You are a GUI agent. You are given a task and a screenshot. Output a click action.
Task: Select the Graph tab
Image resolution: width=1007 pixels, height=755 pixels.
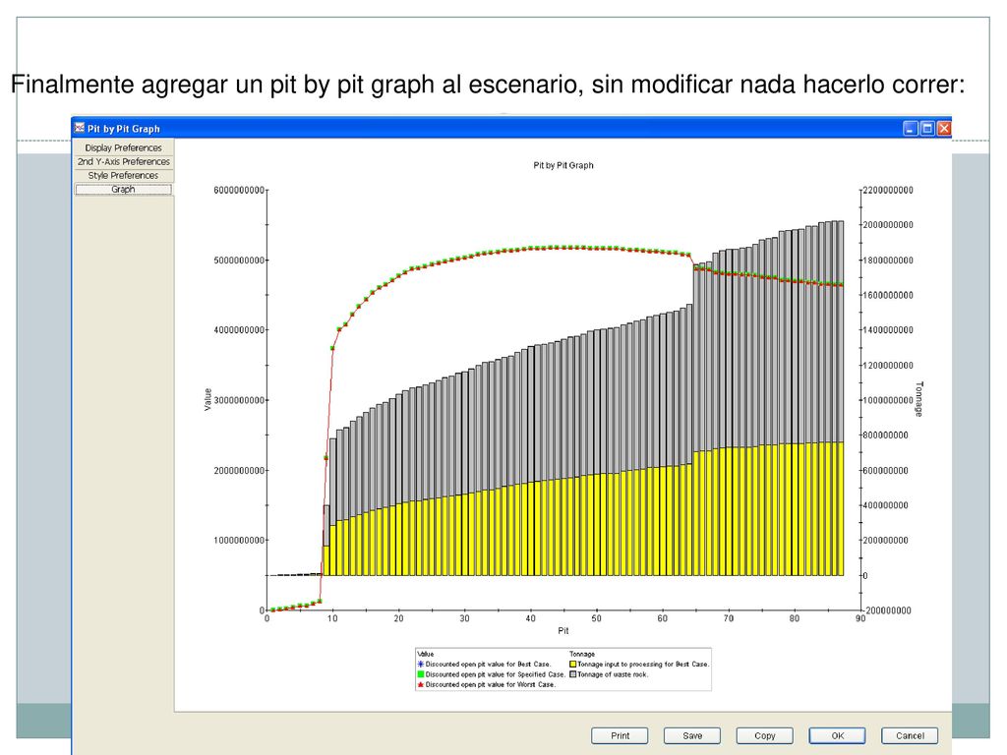tap(123, 190)
